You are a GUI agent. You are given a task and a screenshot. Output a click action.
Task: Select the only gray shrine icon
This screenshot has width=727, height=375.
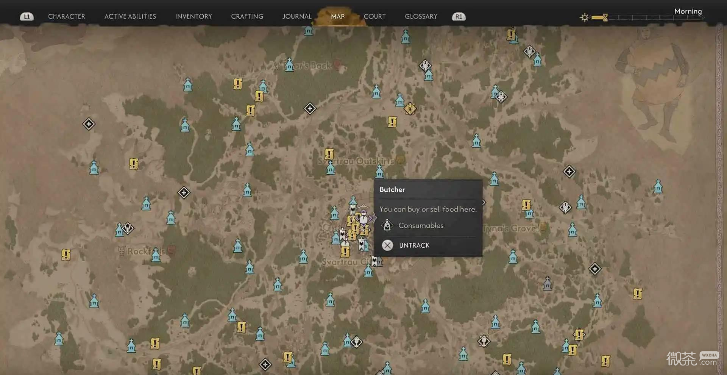point(547,283)
